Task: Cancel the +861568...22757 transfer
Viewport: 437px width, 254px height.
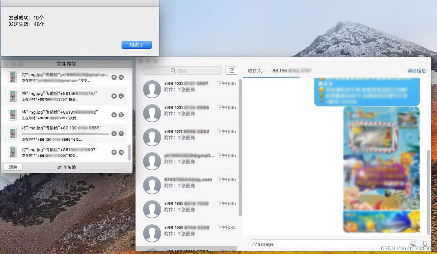Action: coord(114,96)
